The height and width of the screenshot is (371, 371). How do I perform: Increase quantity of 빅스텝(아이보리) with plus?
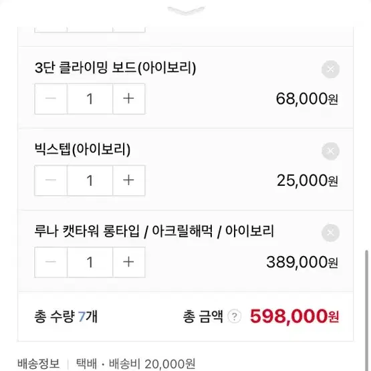(129, 180)
